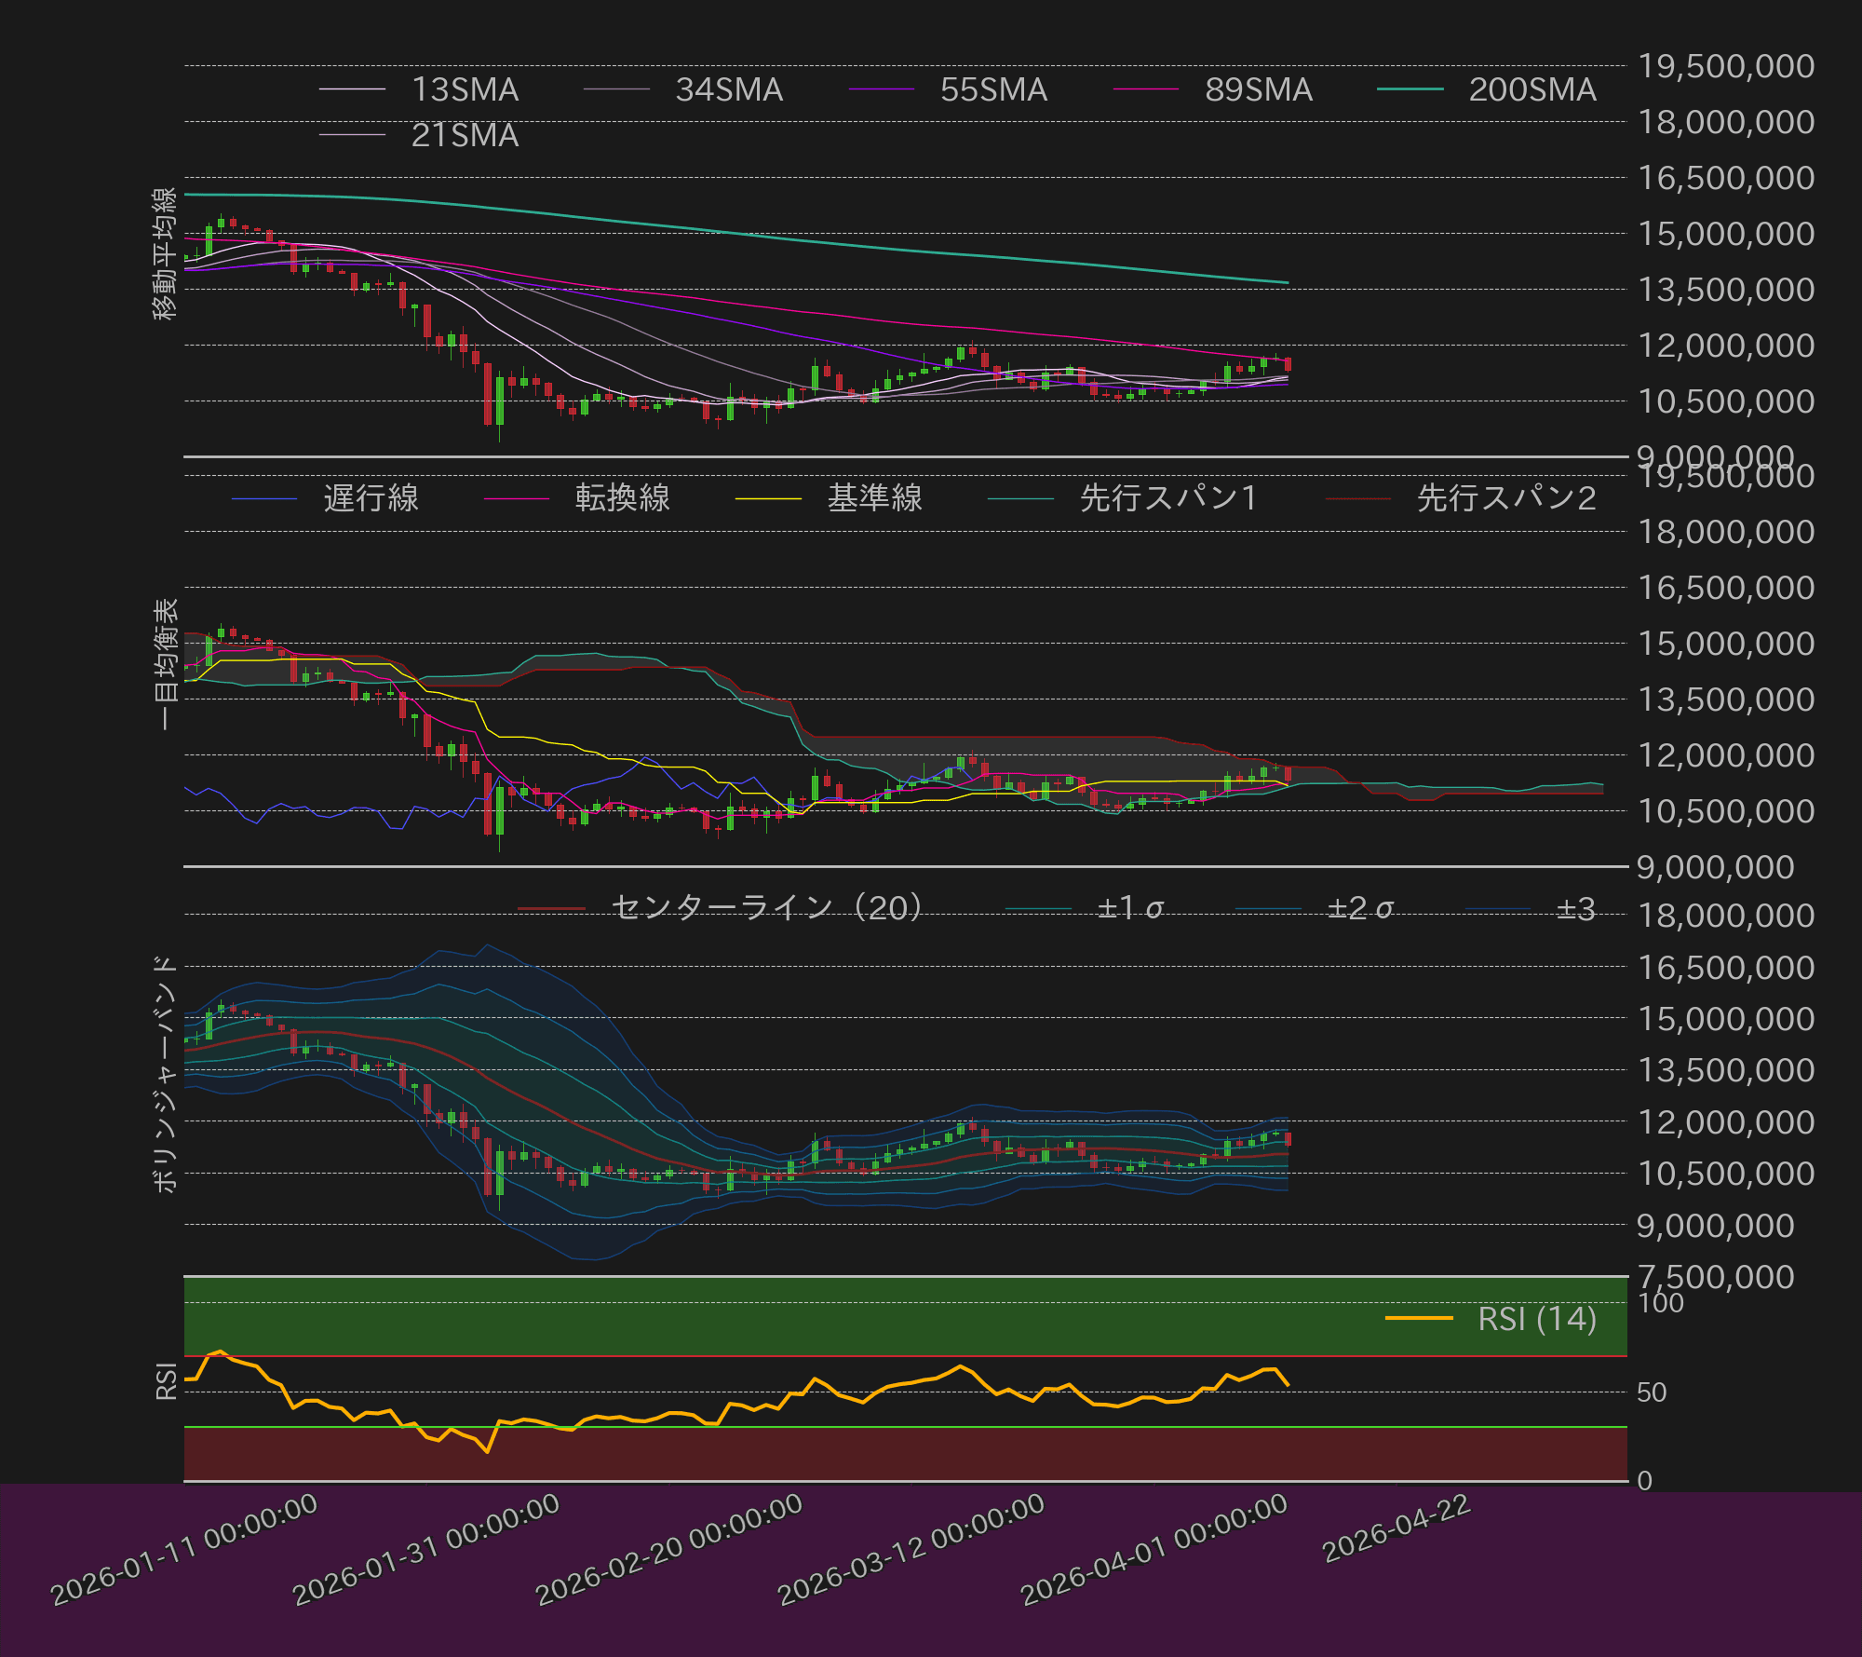The width and height of the screenshot is (1862, 1657).
Task: Select the 55SMA purple line marker
Action: tap(882, 88)
